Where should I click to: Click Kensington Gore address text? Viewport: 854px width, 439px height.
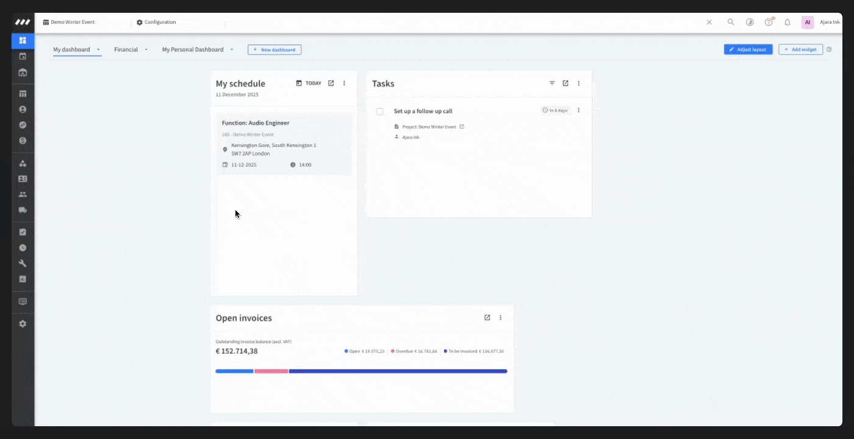pos(273,149)
